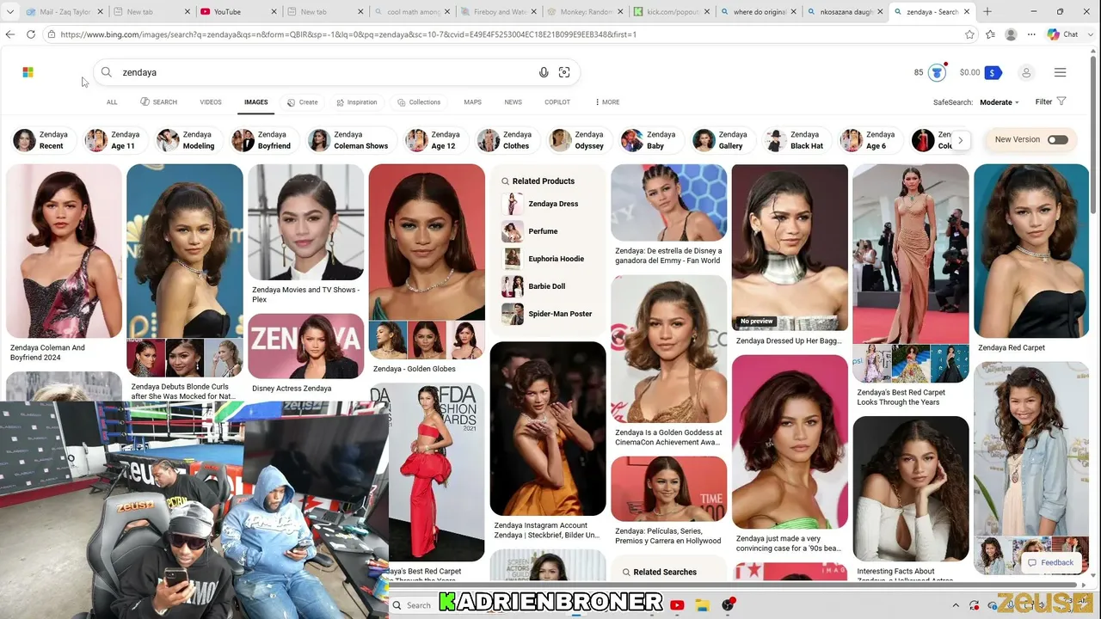View site information for the Bing URL

pos(52,34)
